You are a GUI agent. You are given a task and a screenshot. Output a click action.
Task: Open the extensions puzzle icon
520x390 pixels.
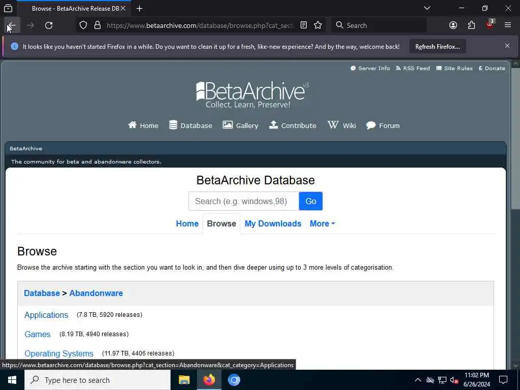point(471,25)
